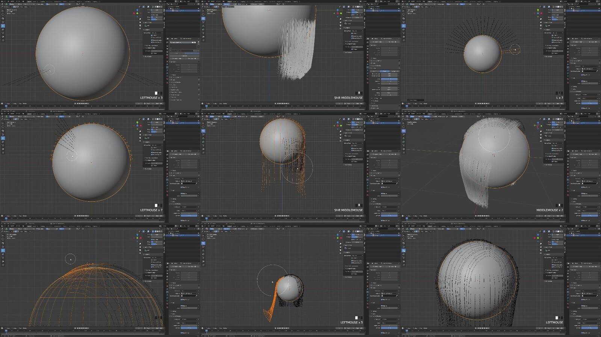This screenshot has height=337, width=601.
Task: Click pan hand icon in MIDDLEMOUSE x 2 view
Action: click(x=541, y=134)
